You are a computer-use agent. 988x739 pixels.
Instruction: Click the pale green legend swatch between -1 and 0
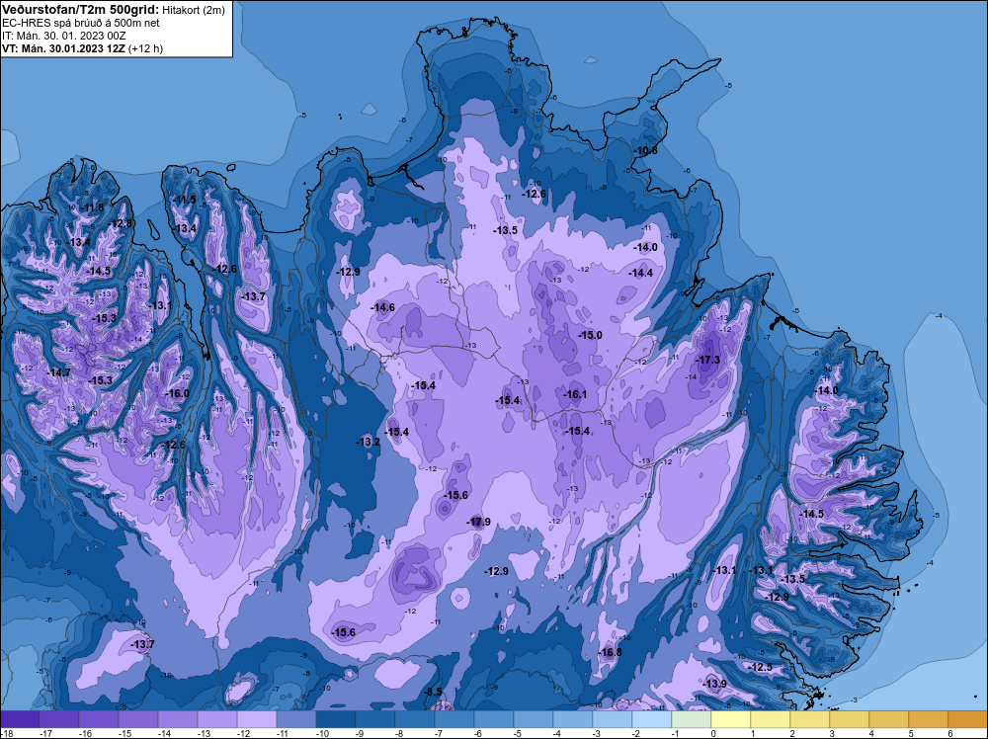(x=692, y=719)
